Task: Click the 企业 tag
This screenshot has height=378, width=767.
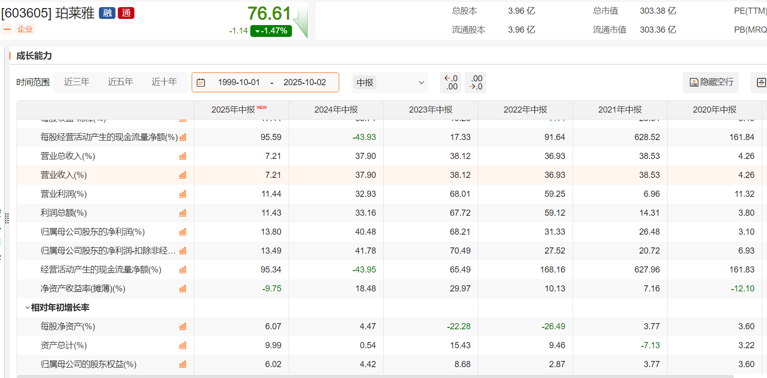Action: [25, 29]
